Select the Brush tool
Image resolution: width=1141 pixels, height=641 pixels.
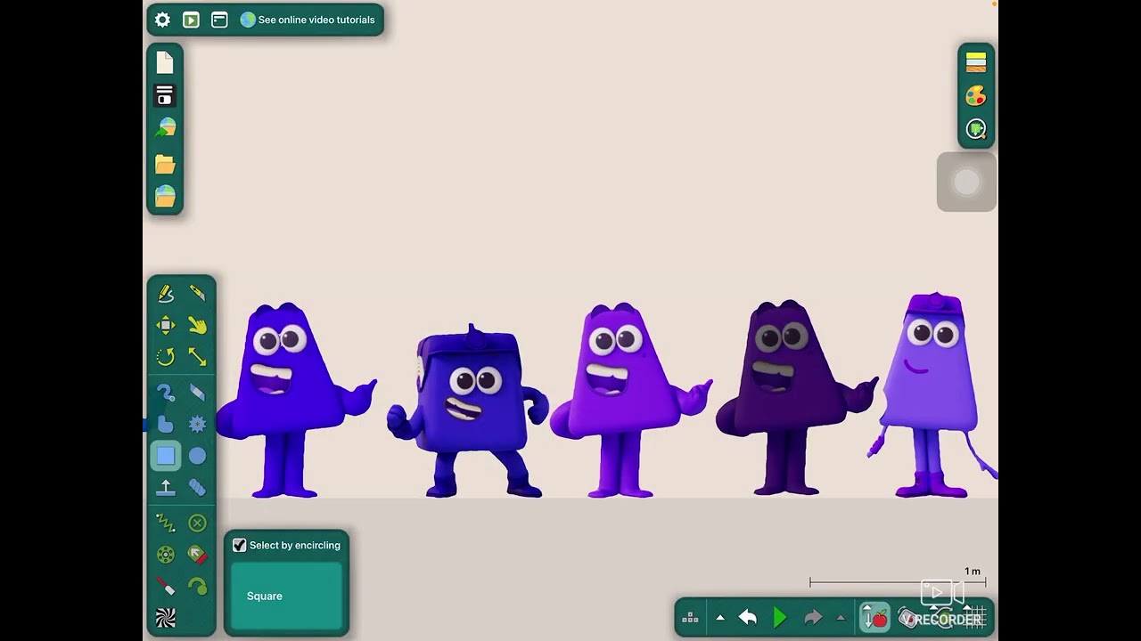coord(166,393)
